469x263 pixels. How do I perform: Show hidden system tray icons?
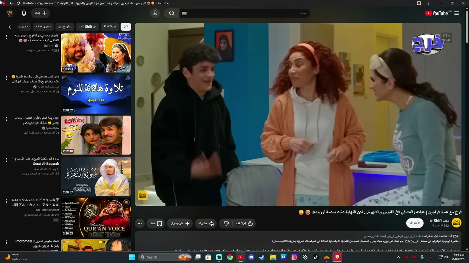tap(399, 257)
